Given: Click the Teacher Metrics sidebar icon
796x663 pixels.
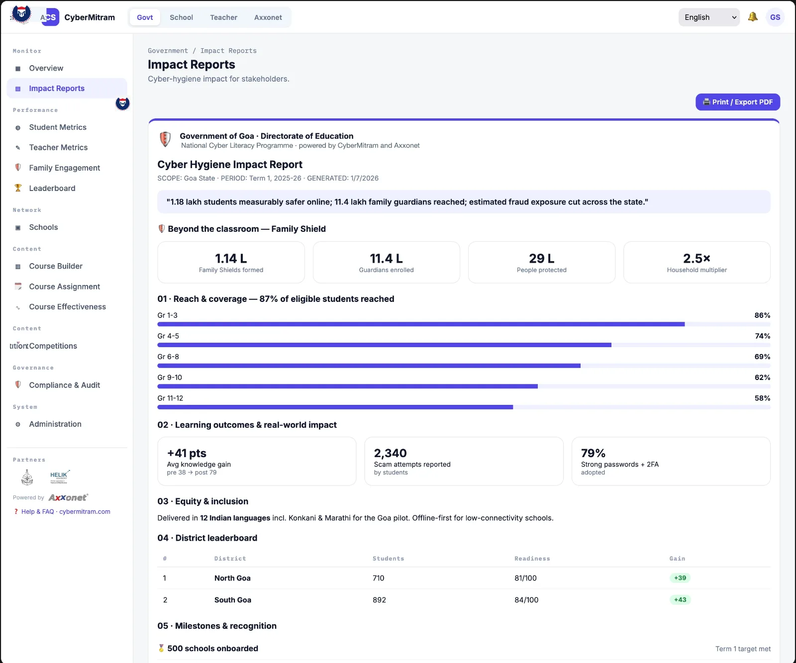Looking at the screenshot, I should point(18,148).
